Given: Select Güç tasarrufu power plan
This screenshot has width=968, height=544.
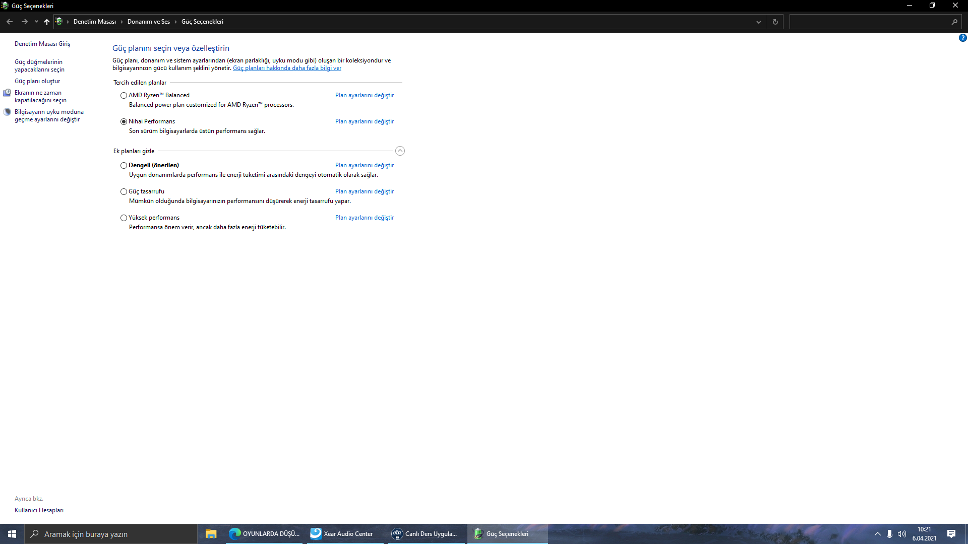Looking at the screenshot, I should tap(124, 191).
